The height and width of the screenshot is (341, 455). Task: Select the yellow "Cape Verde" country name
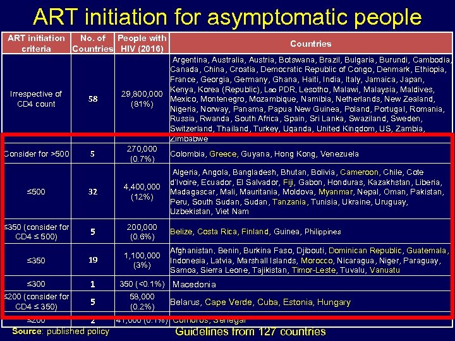[x=228, y=302]
